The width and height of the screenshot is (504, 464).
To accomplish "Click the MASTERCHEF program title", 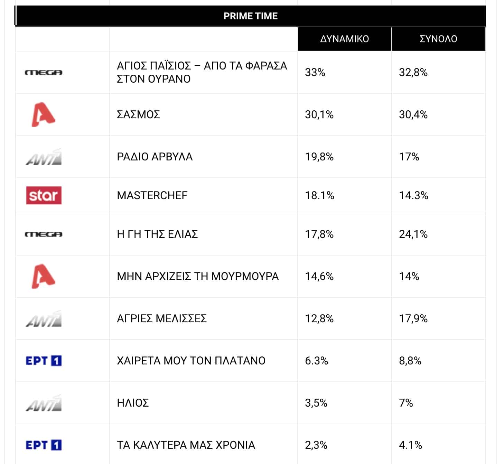I will (152, 195).
